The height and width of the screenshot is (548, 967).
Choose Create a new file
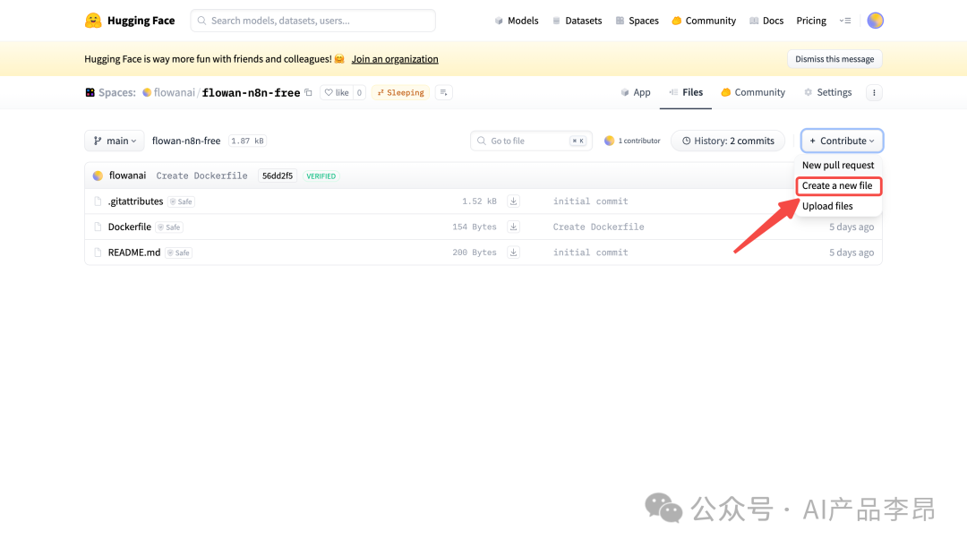(837, 185)
